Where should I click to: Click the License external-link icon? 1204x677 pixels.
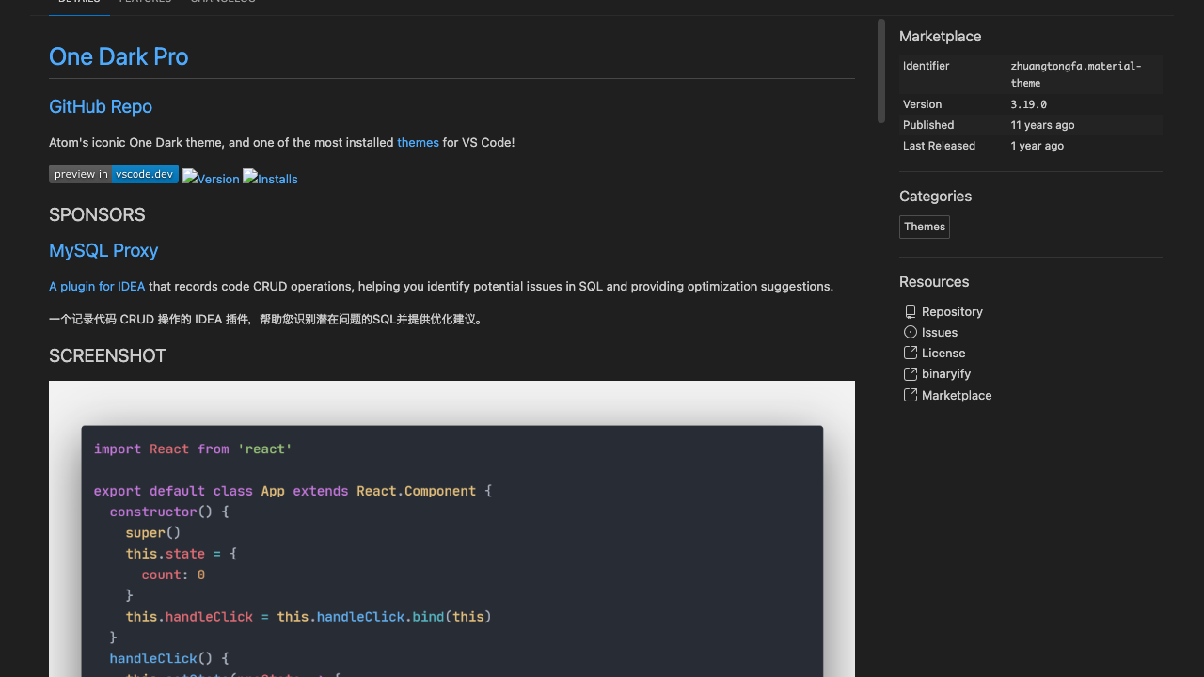[x=910, y=353]
